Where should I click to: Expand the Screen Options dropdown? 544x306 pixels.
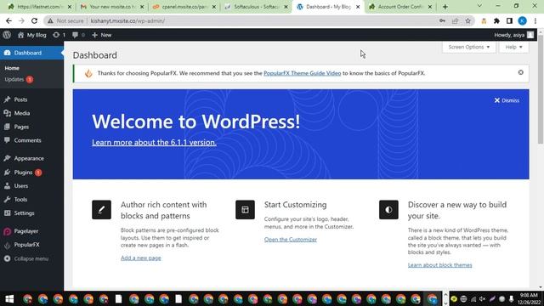coord(468,48)
